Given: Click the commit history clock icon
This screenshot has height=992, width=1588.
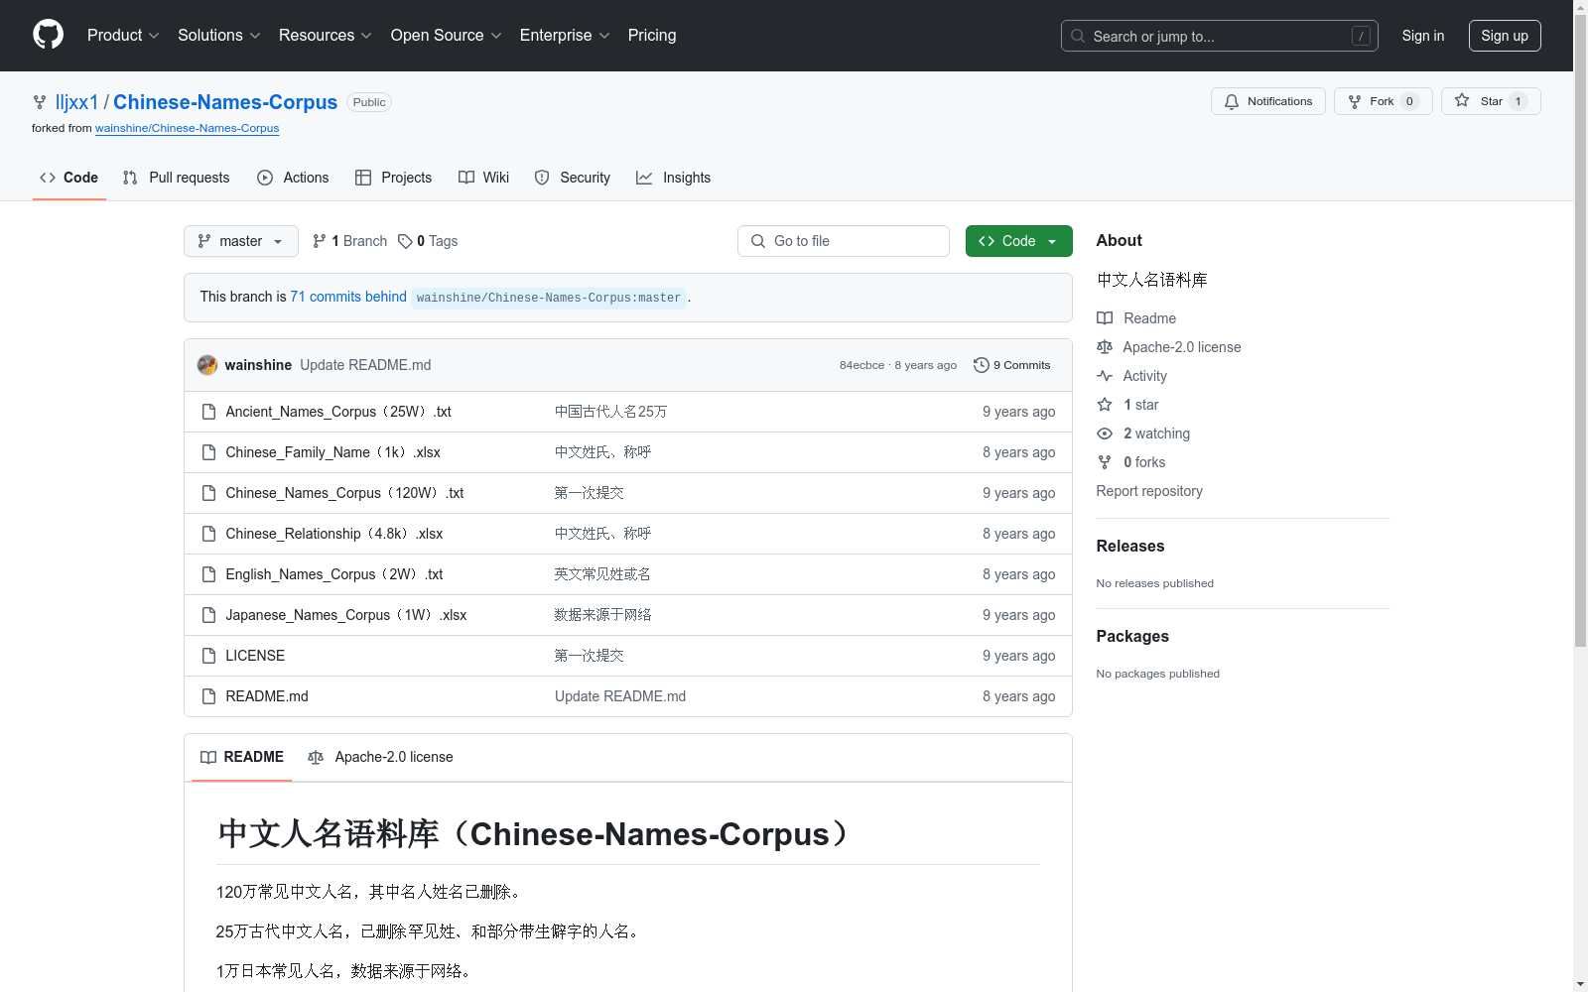Looking at the screenshot, I should pyautogui.click(x=981, y=365).
